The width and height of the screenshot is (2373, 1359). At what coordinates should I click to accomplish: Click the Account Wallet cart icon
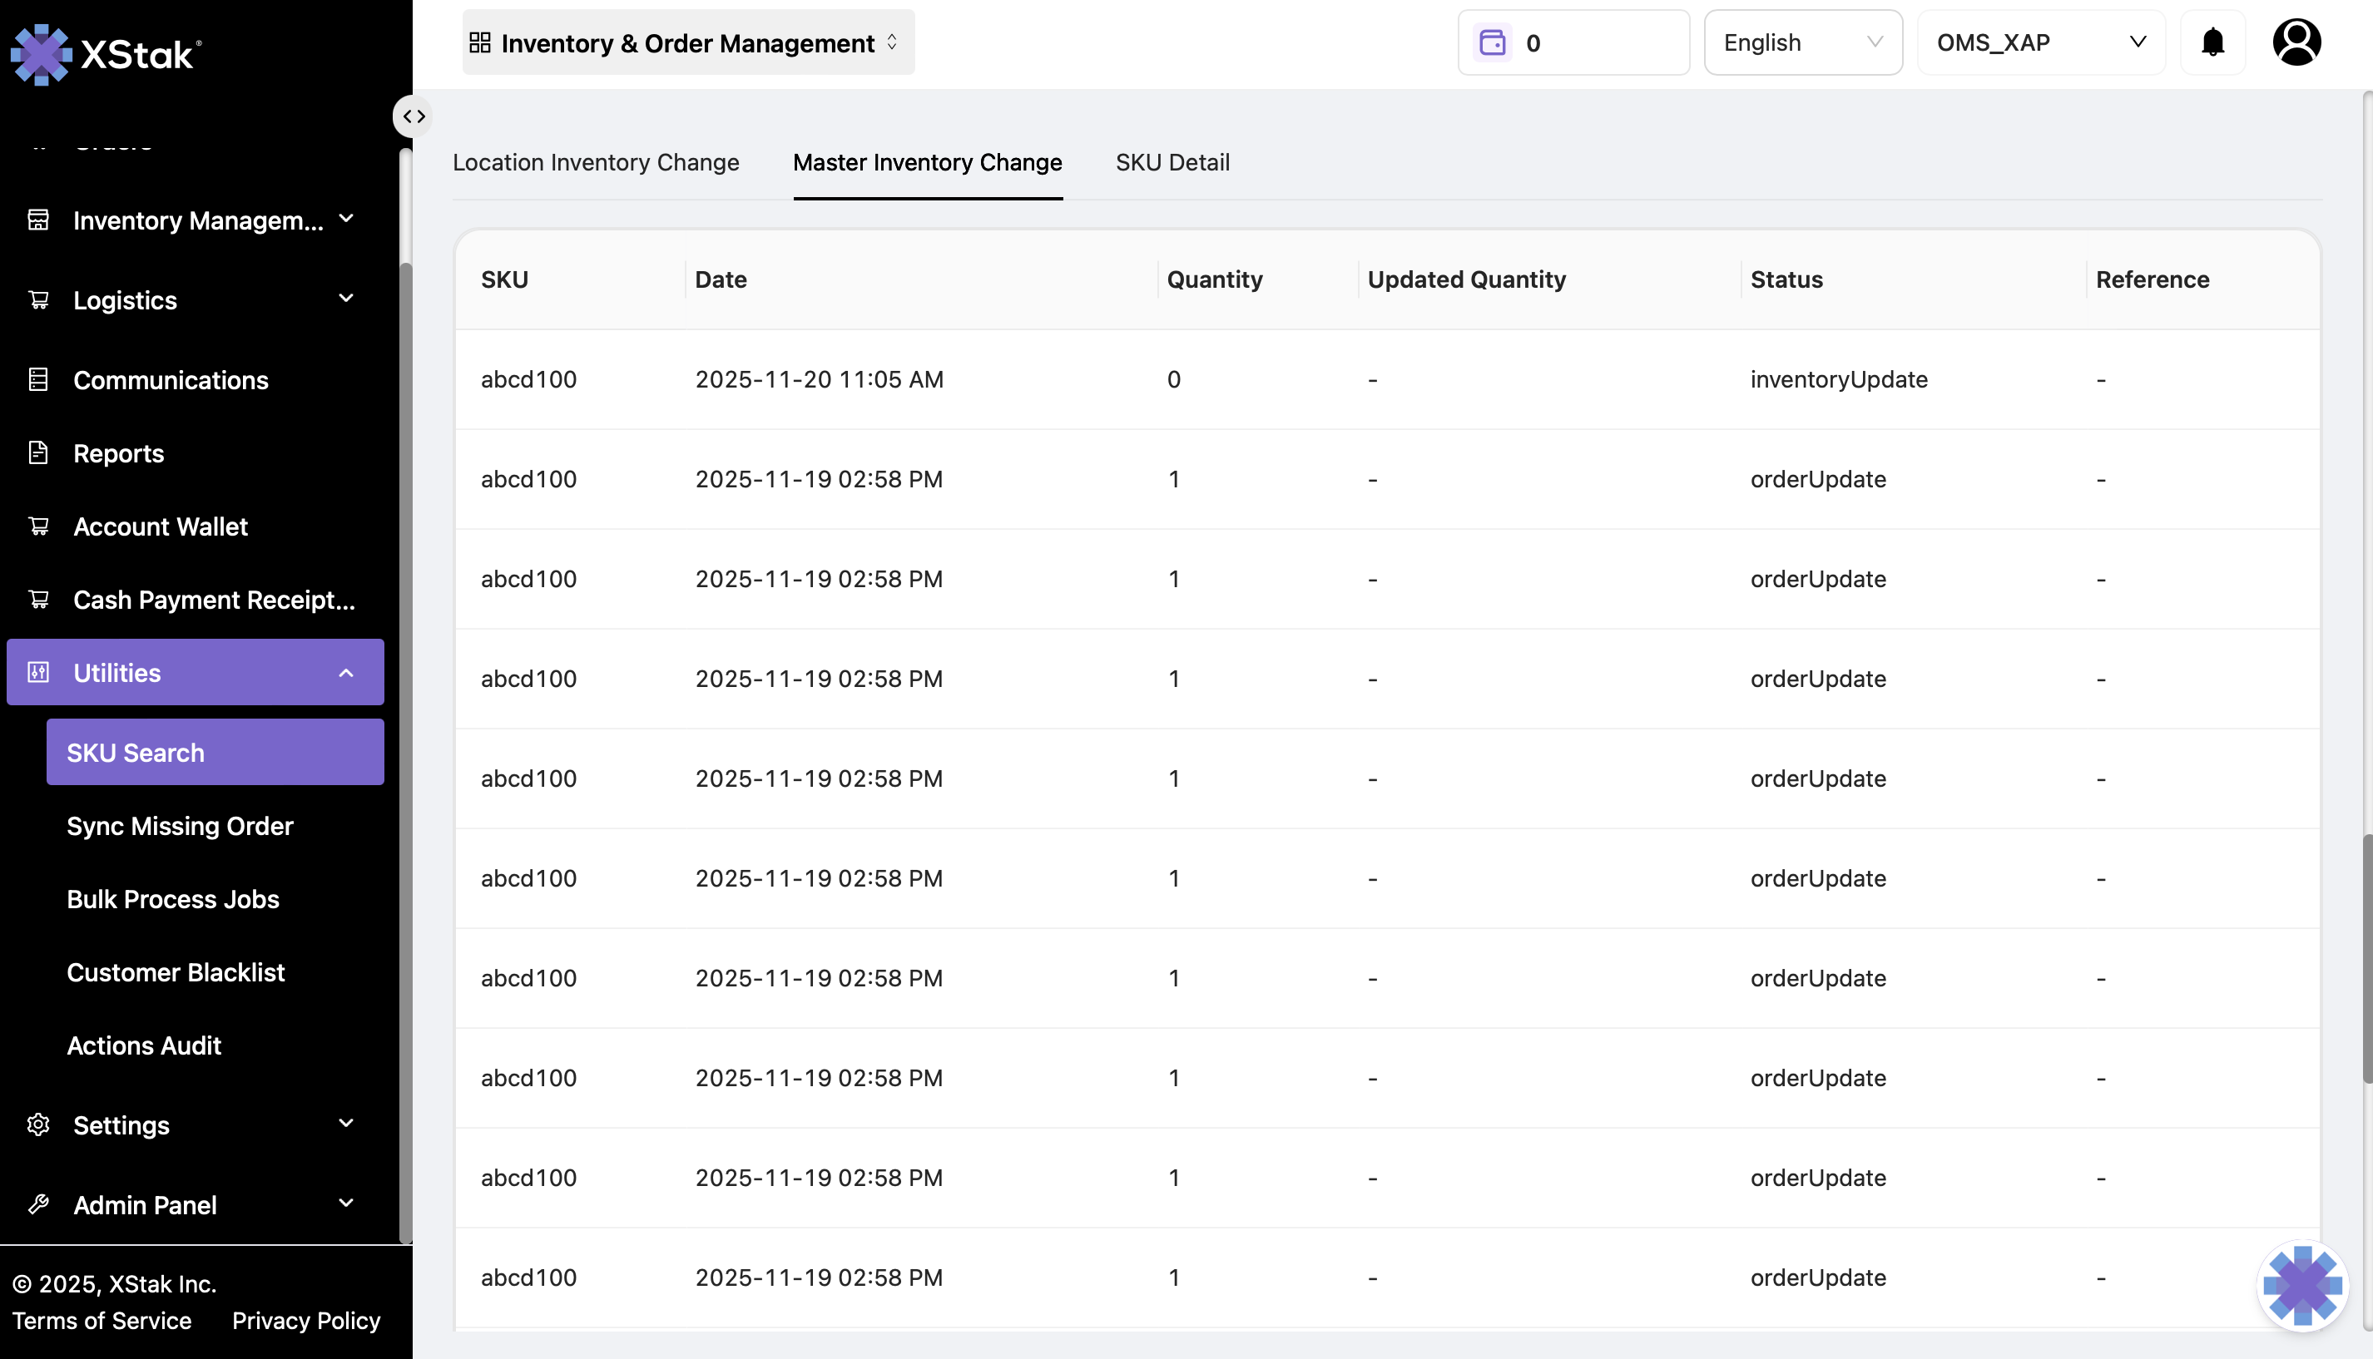coord(38,526)
